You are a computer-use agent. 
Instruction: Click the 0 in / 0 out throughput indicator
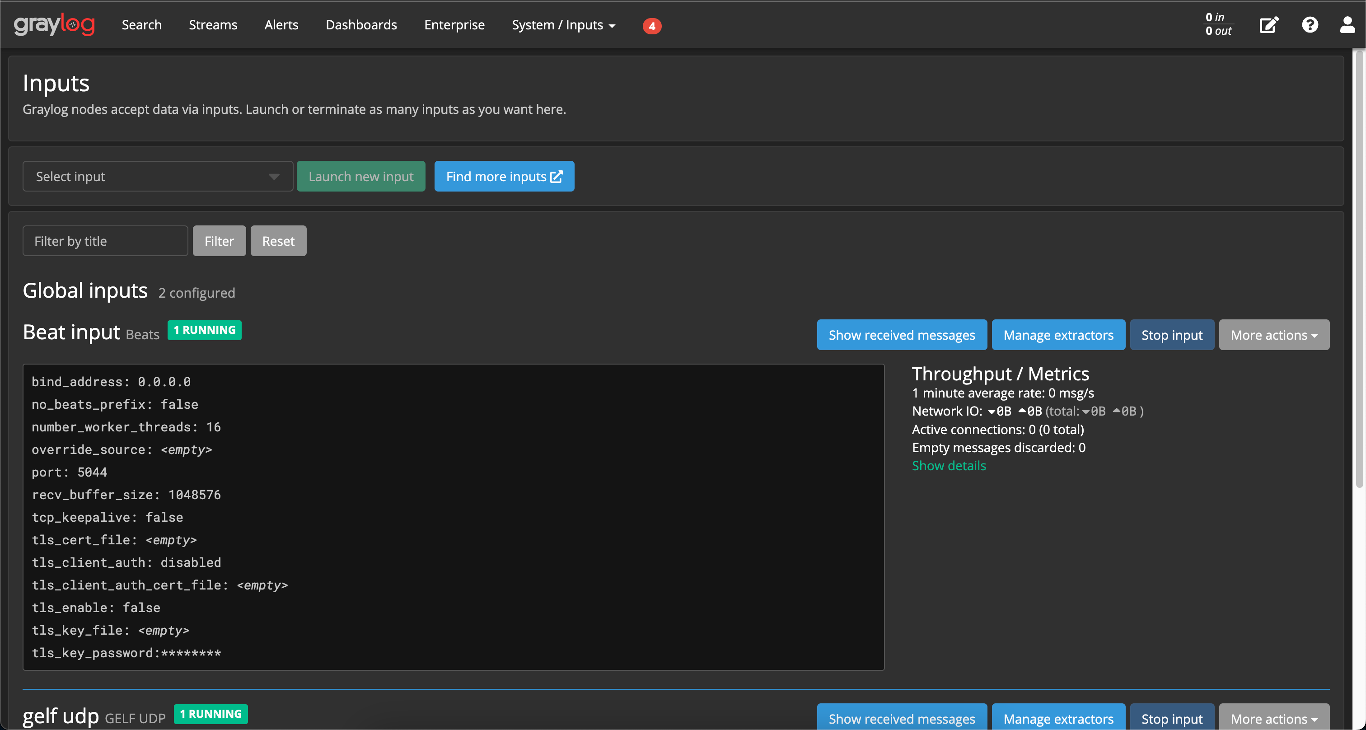(x=1217, y=23)
